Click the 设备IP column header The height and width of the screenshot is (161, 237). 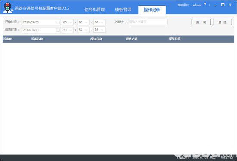[8, 39]
